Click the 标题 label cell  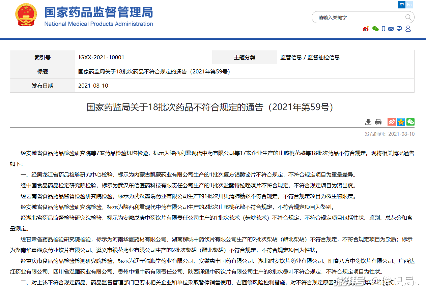[x=42, y=71]
